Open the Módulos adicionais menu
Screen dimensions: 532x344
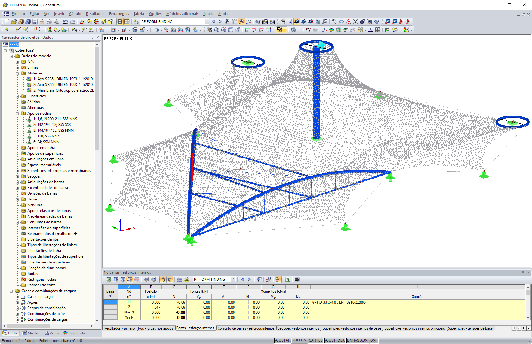[182, 14]
